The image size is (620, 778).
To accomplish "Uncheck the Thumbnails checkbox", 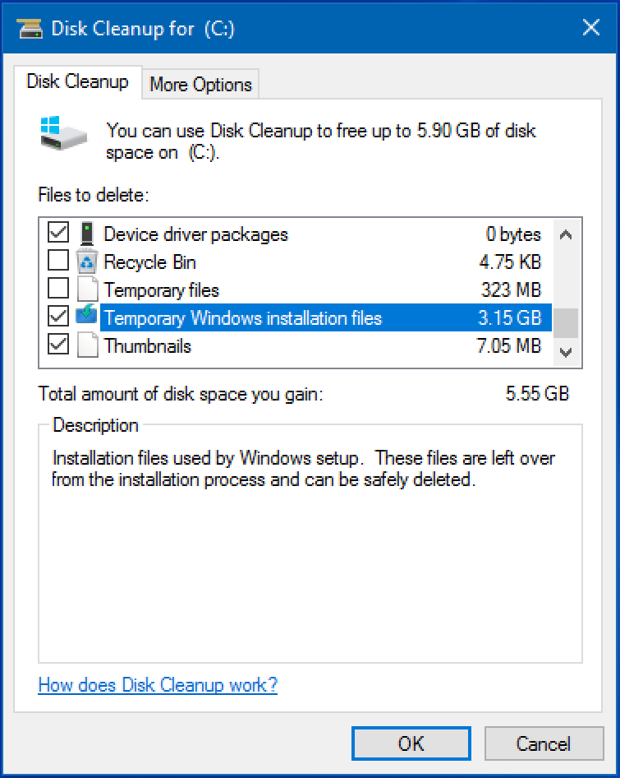I will pos(58,344).
